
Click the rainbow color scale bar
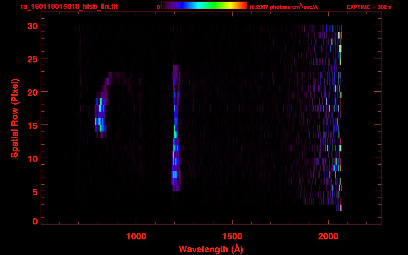[x=204, y=6]
